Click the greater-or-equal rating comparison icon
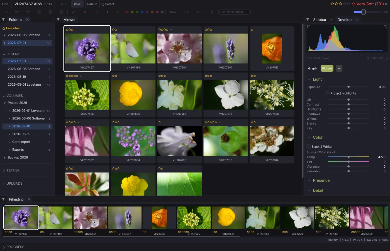Screen dimensions: 390x251 (7, 12)
